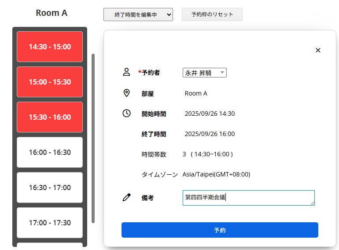Click the blue 予約 submit button

(x=220, y=230)
